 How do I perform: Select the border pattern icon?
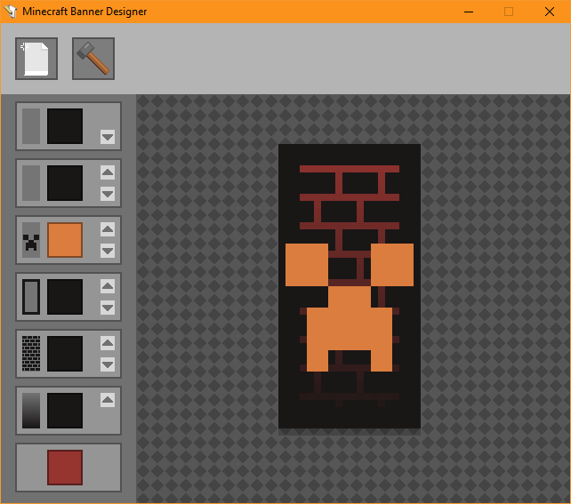31,297
